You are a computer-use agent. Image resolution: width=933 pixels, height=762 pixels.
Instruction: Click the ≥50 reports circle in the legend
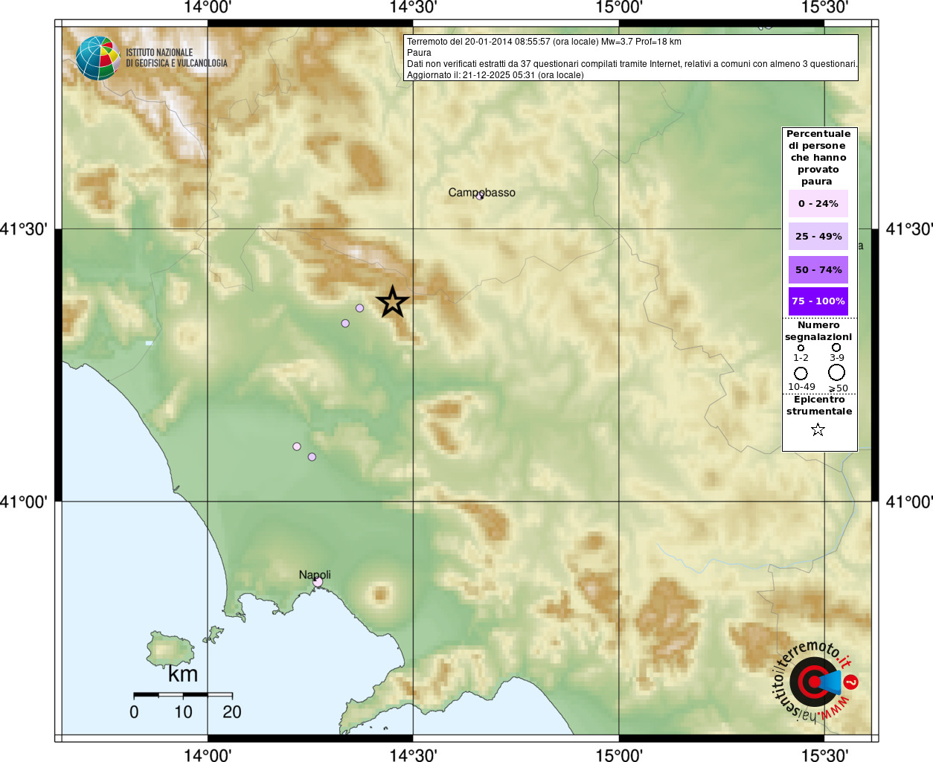837,372
